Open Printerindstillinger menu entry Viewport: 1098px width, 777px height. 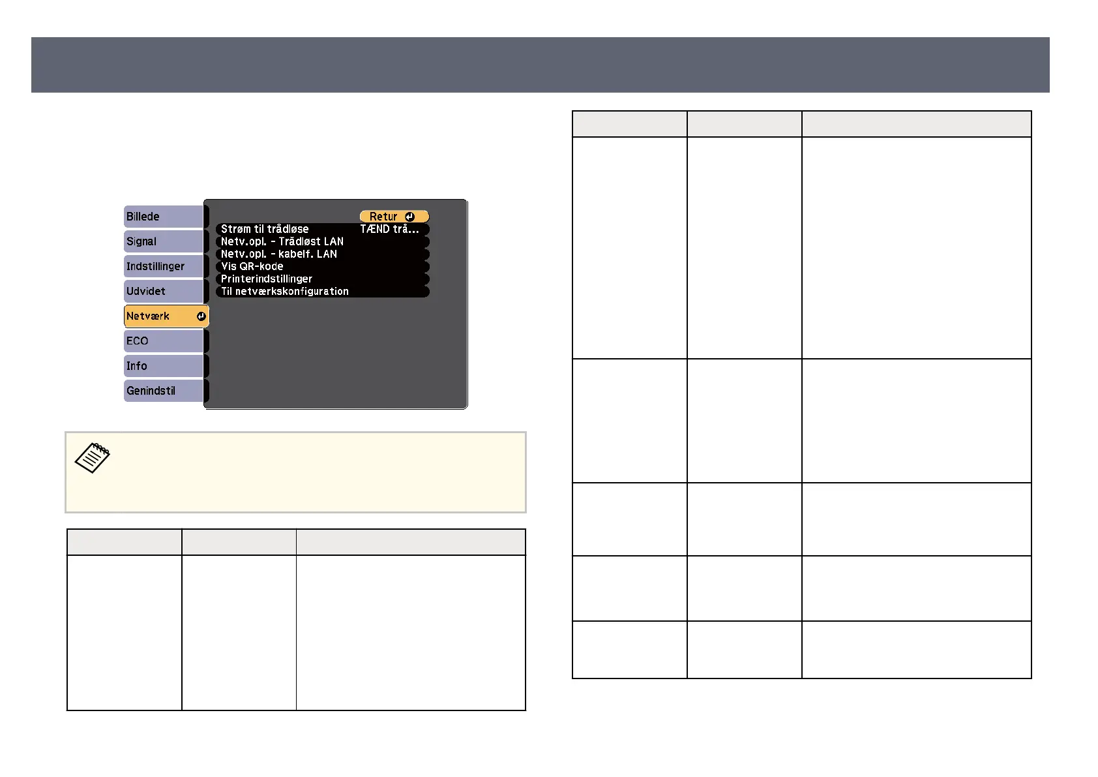(267, 279)
